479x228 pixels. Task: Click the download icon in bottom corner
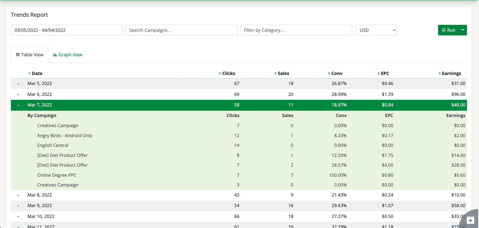[470, 220]
